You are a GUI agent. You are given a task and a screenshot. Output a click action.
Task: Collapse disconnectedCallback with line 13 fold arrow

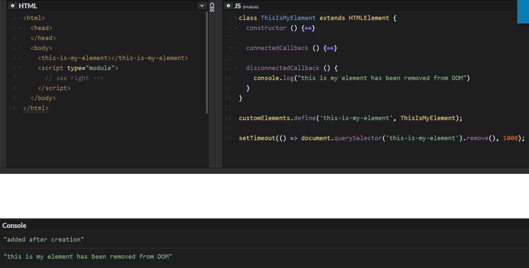pos(236,68)
